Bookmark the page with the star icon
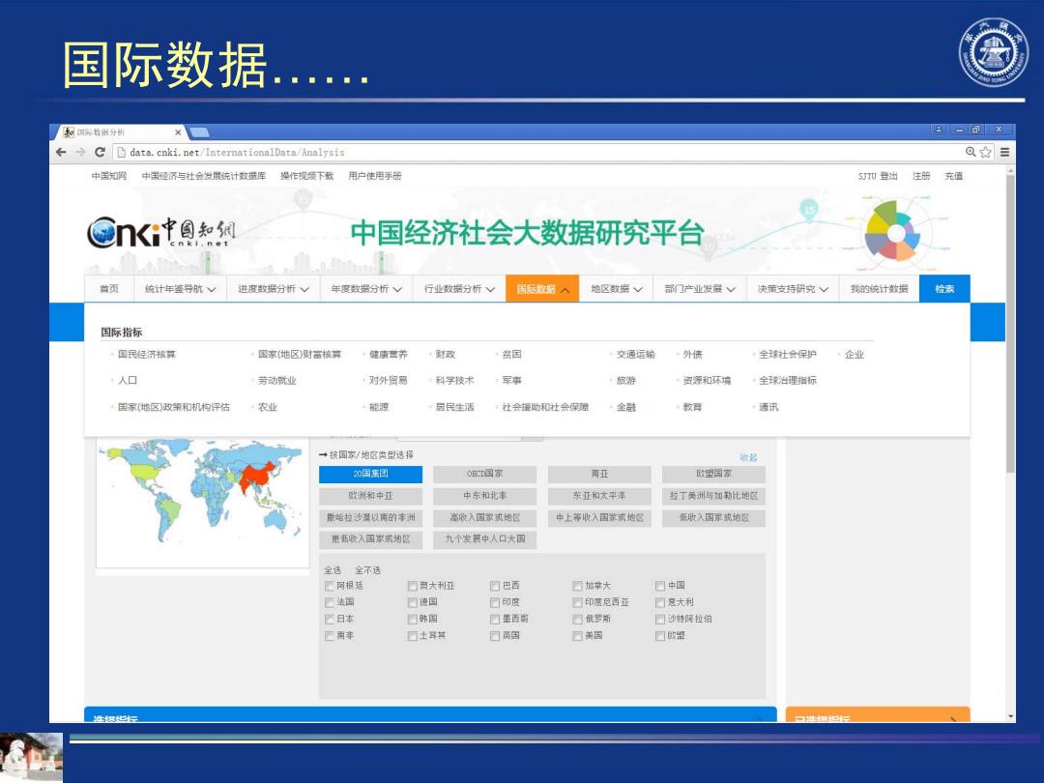The width and height of the screenshot is (1044, 783). [985, 153]
